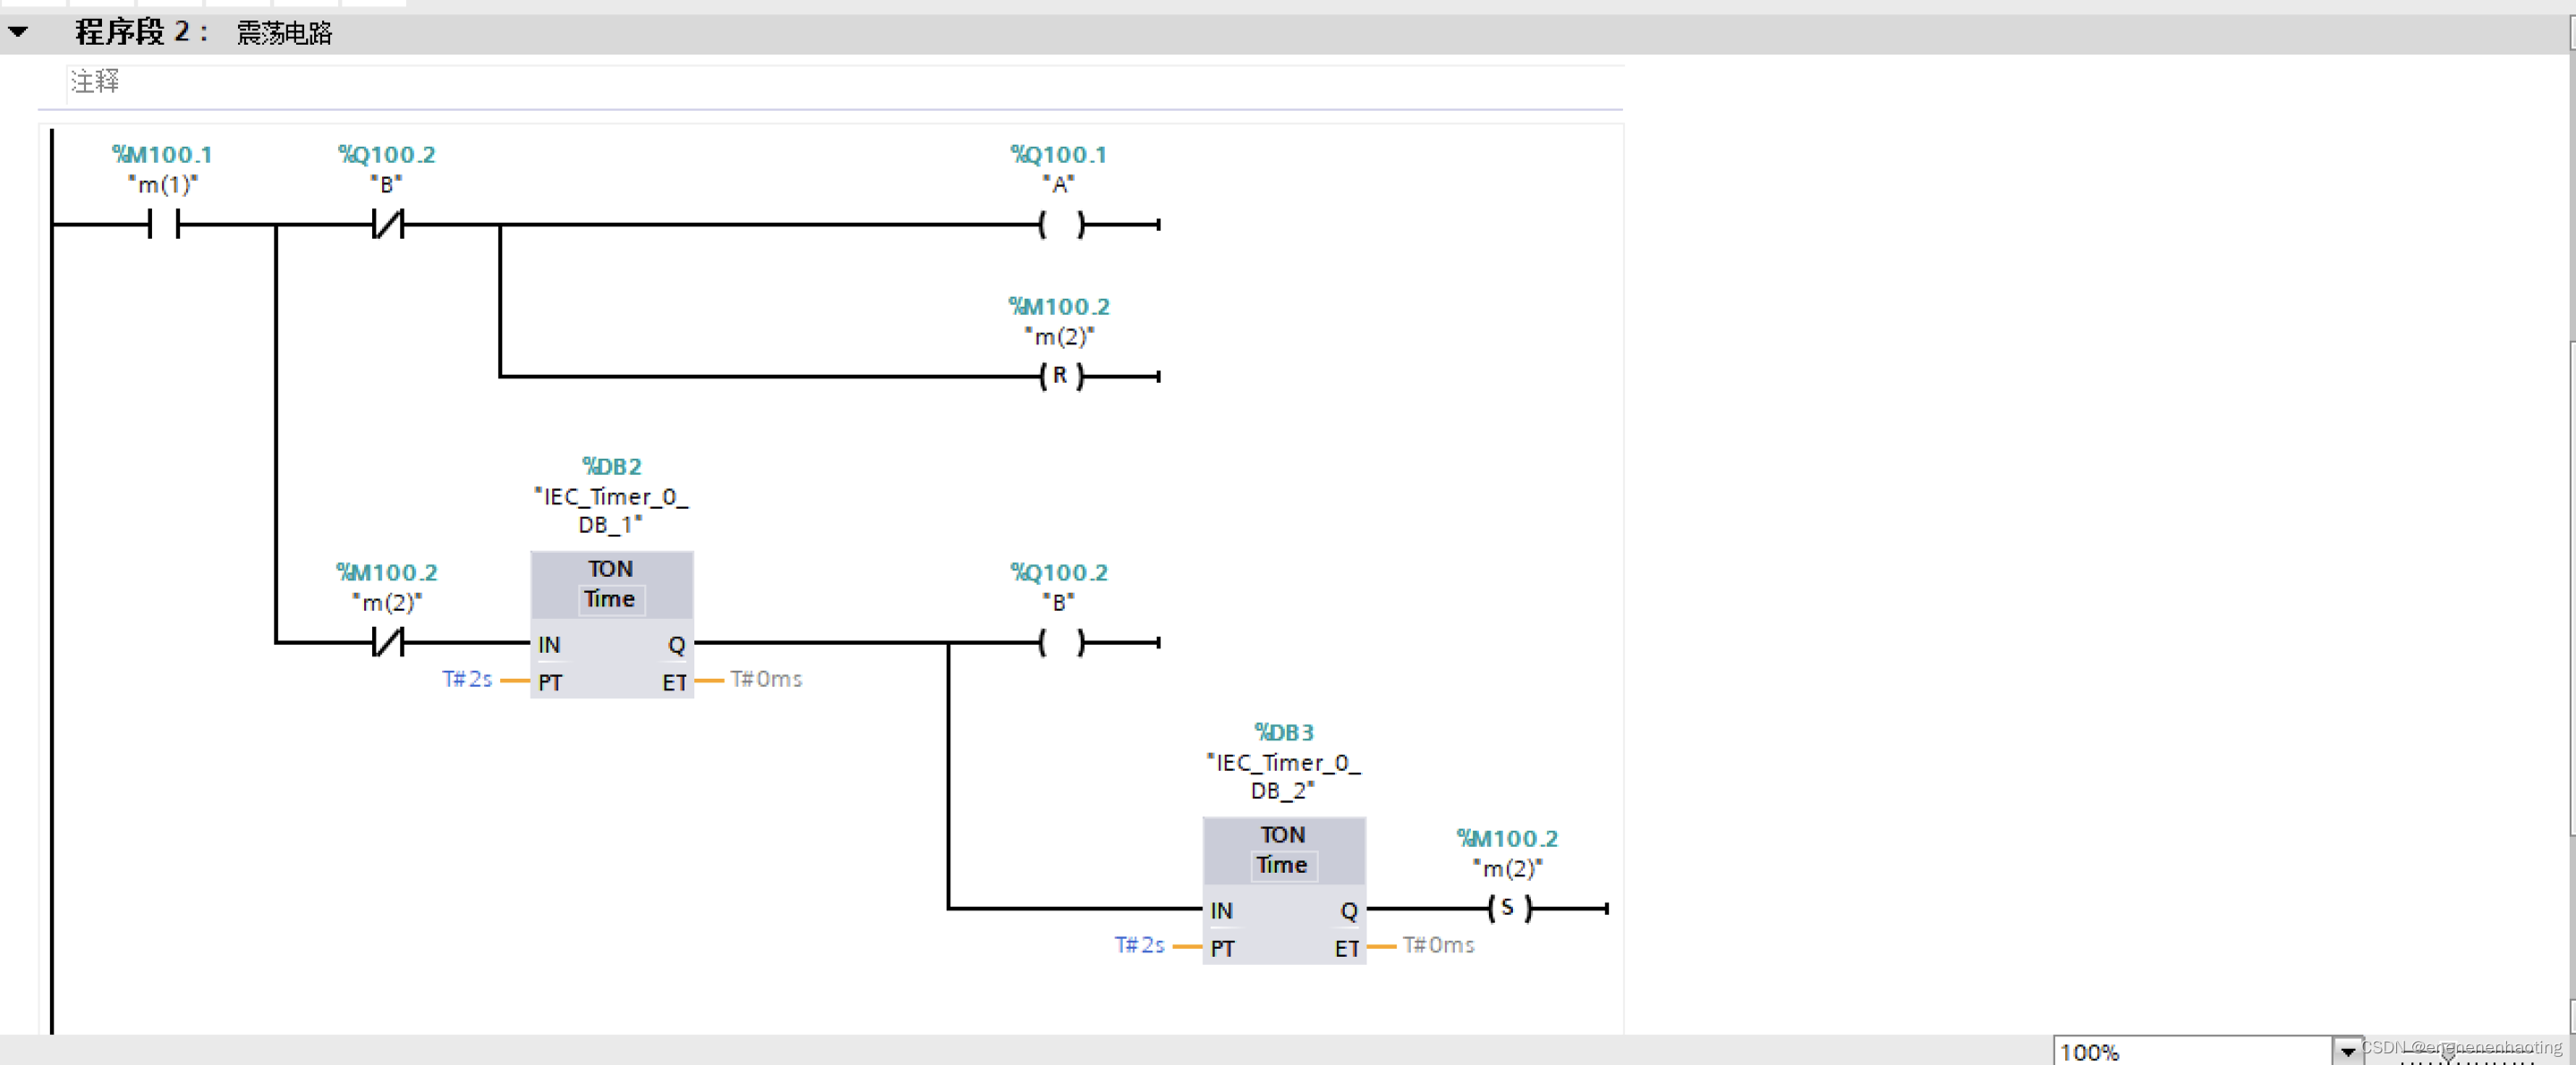
Task: Click the %Q100.1 address above coil A
Action: 1059,155
